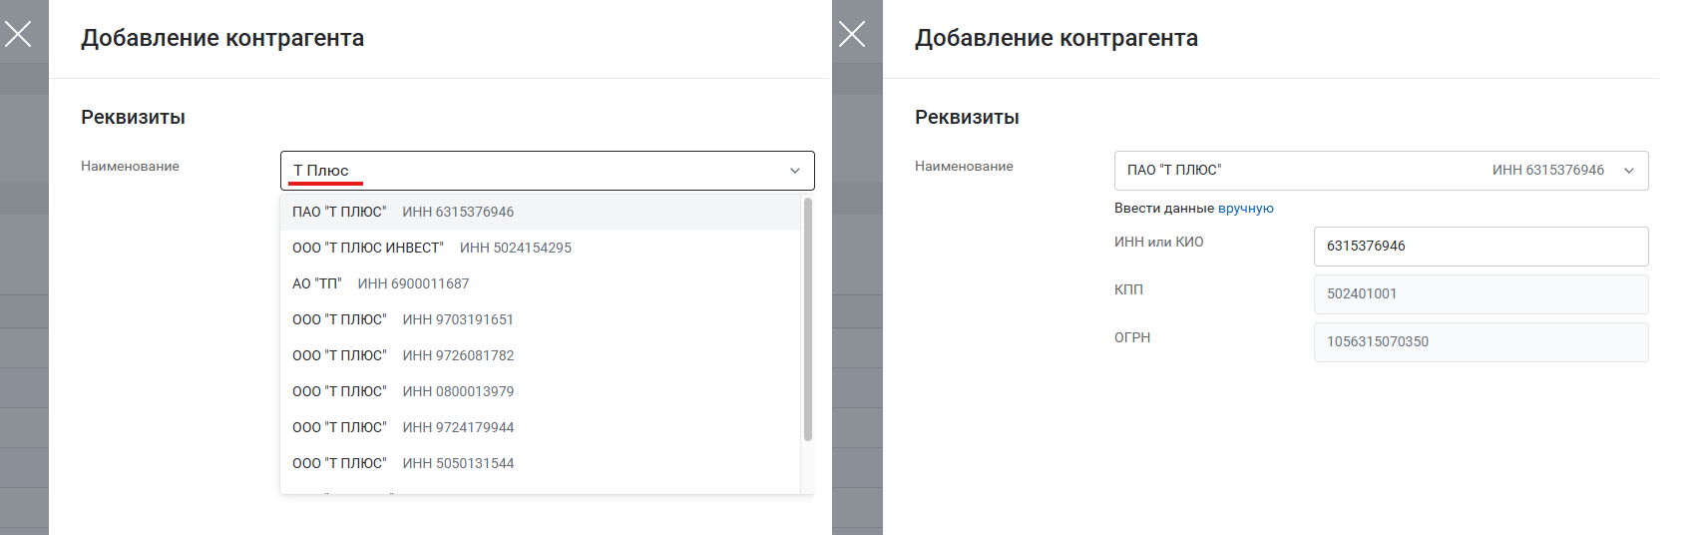The height and width of the screenshot is (535, 1692).
Task: Choose ООО "Т ПЛЮС" with ИНН 9726081782
Action: click(540, 355)
